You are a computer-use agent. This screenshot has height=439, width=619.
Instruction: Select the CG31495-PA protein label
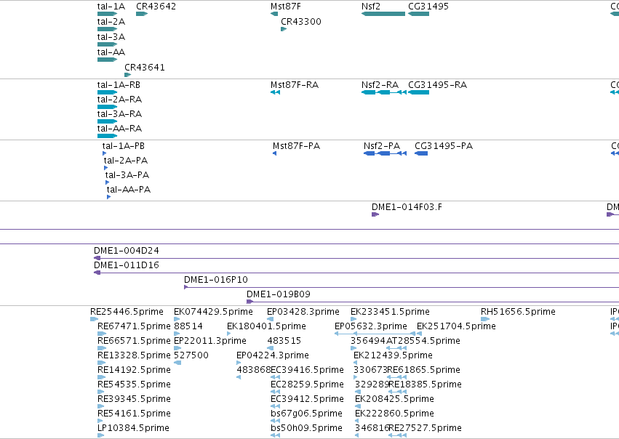point(444,146)
